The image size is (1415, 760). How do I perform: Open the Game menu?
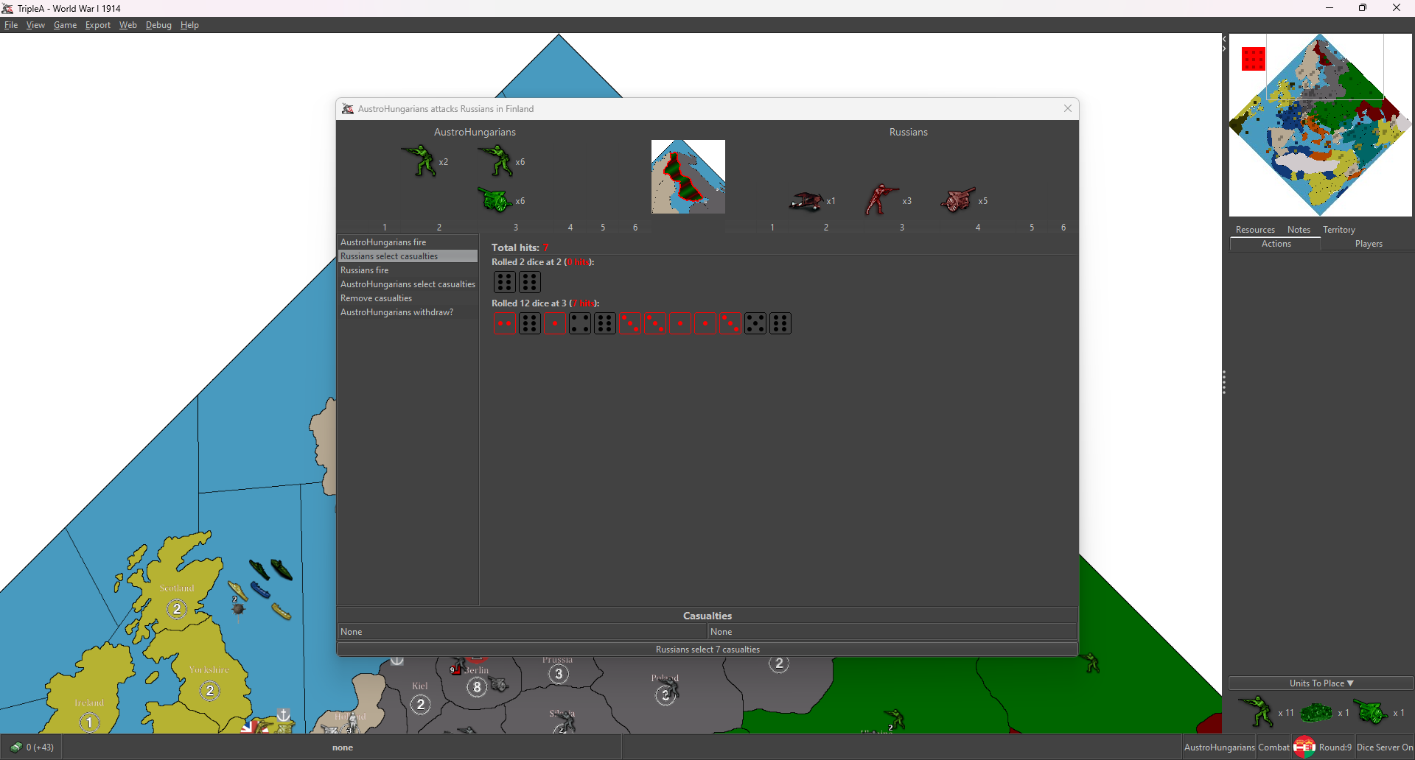click(x=65, y=25)
